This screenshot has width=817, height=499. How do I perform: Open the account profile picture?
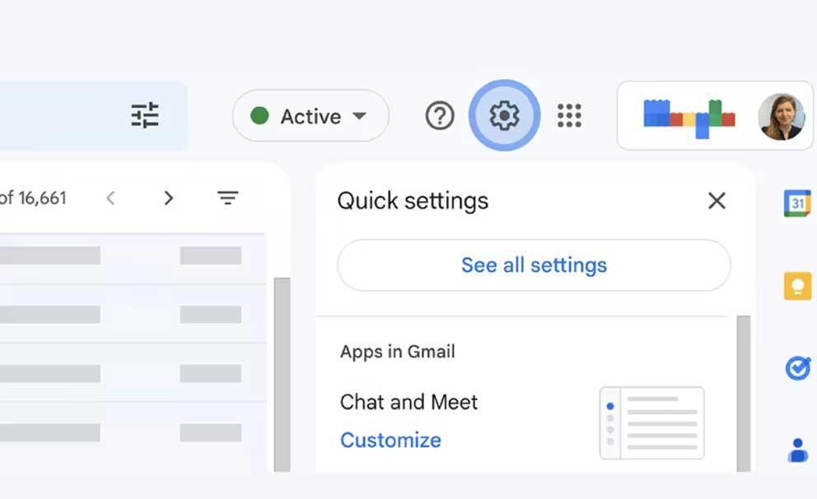[781, 117]
